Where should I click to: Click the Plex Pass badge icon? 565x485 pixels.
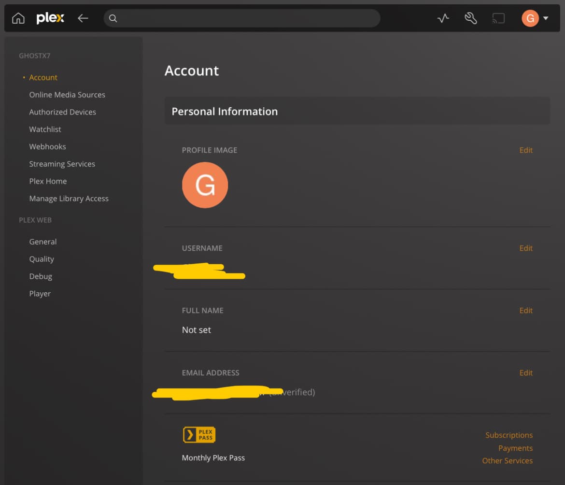point(199,435)
